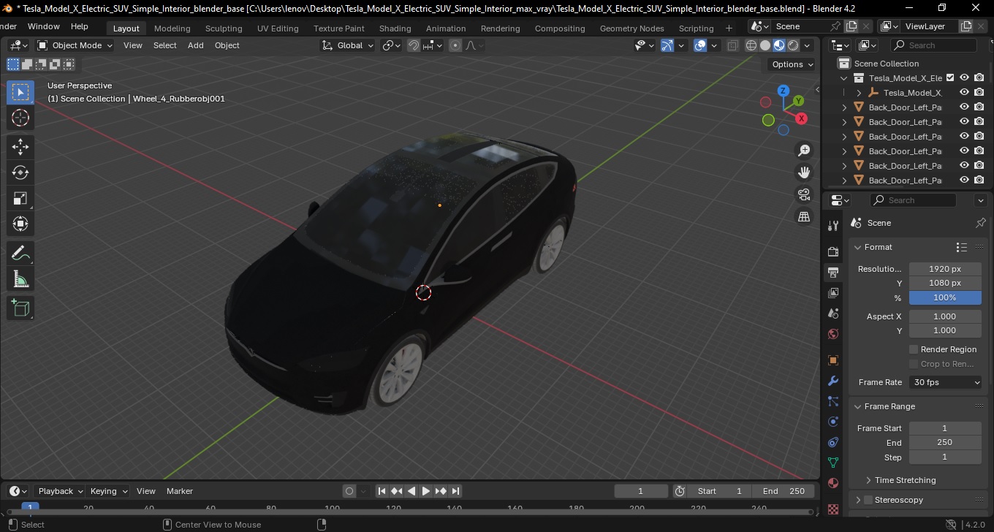The width and height of the screenshot is (994, 532).
Task: Toggle visibility of first Back_Door_Left_Pa object
Action: (964, 107)
